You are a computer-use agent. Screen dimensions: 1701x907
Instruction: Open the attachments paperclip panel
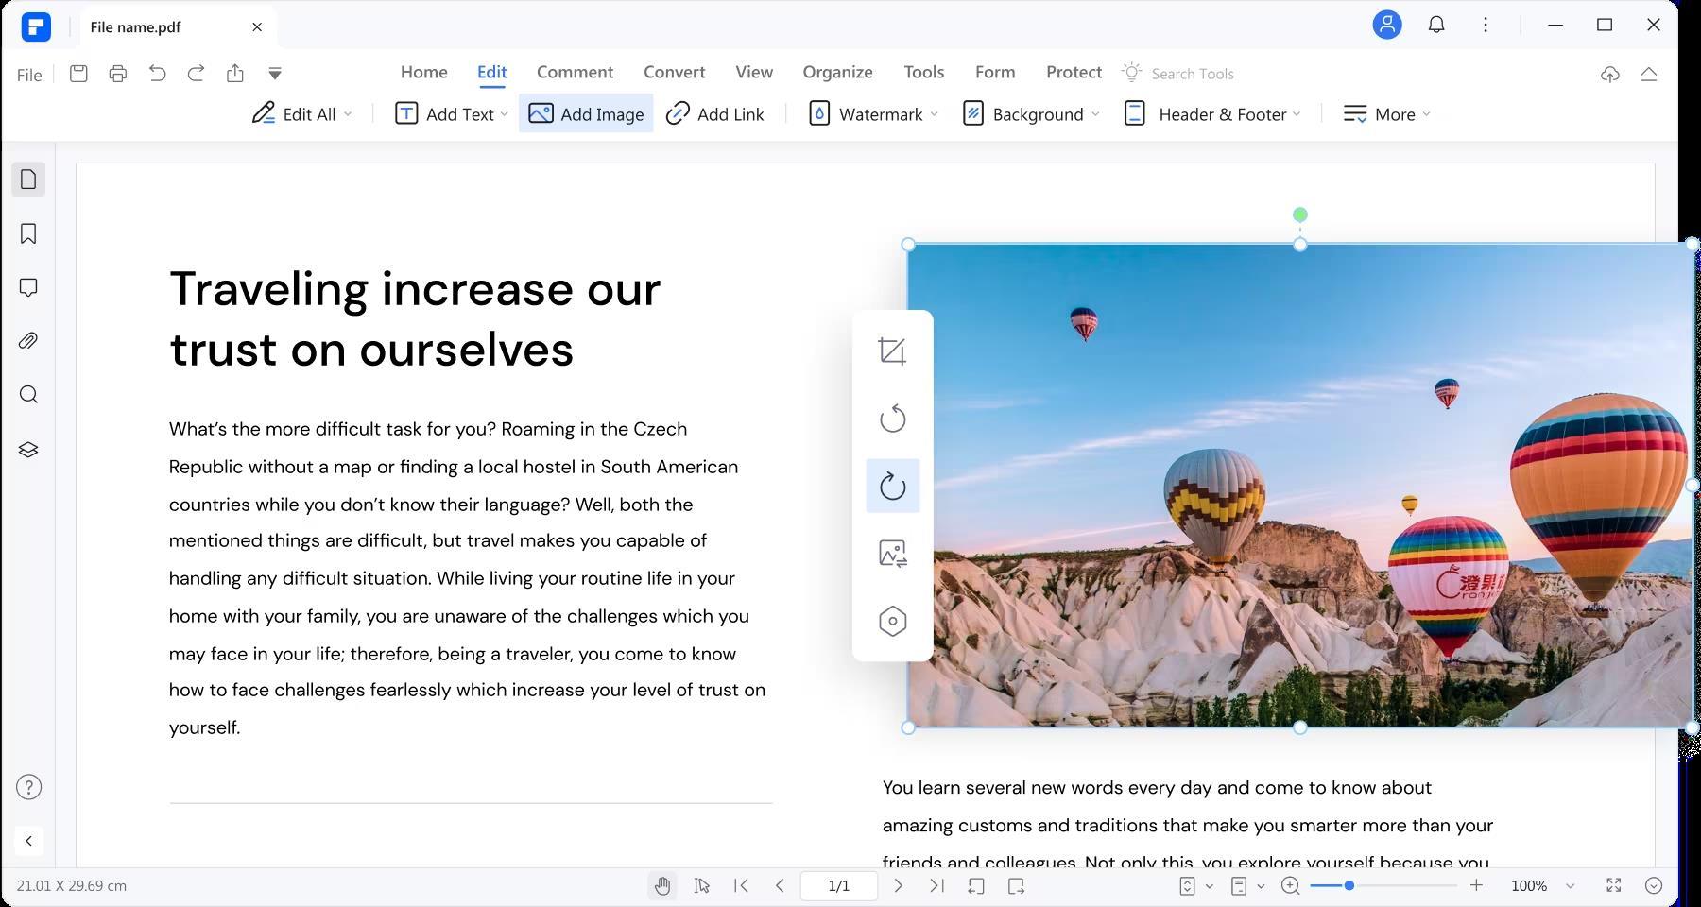tap(28, 341)
